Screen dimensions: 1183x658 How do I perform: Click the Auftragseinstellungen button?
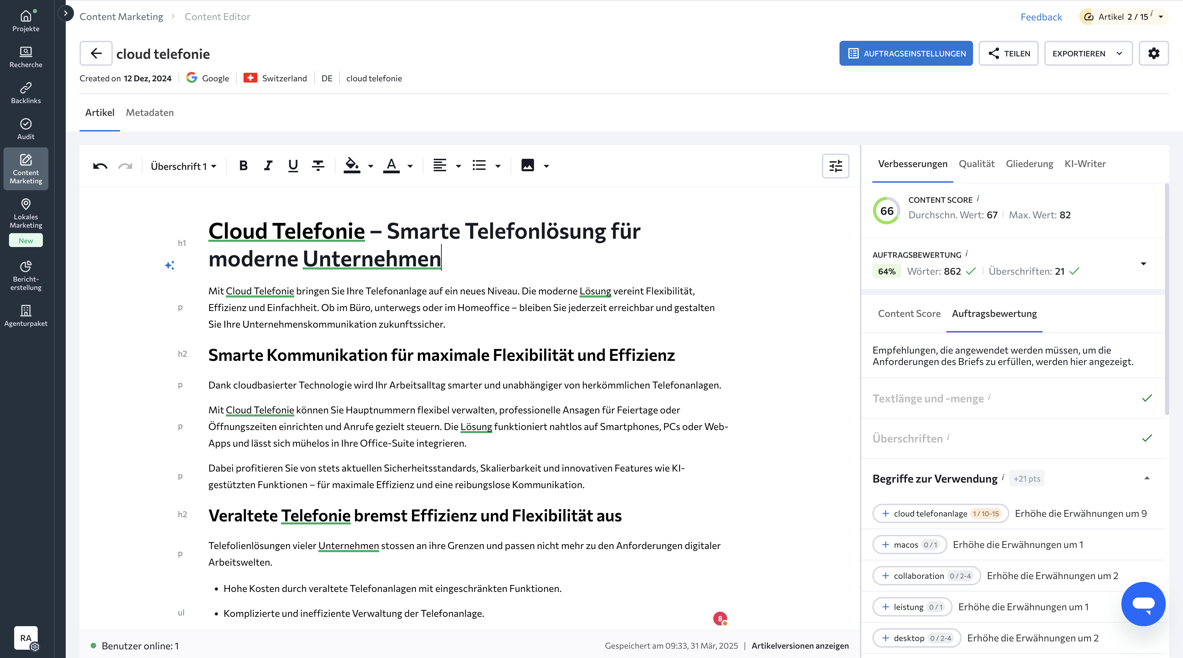pyautogui.click(x=906, y=53)
